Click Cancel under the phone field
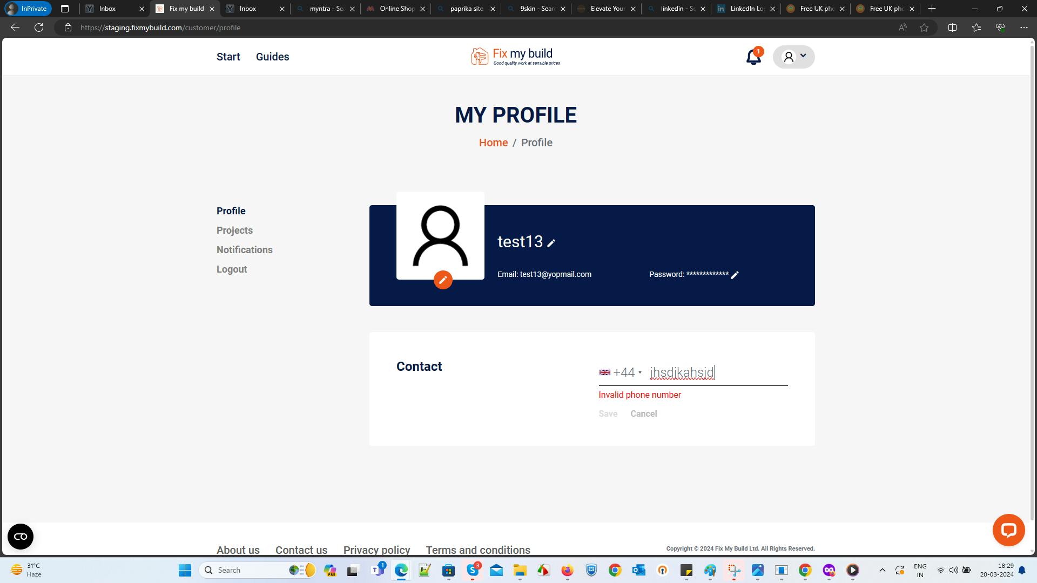1037x583 pixels. [x=643, y=414]
